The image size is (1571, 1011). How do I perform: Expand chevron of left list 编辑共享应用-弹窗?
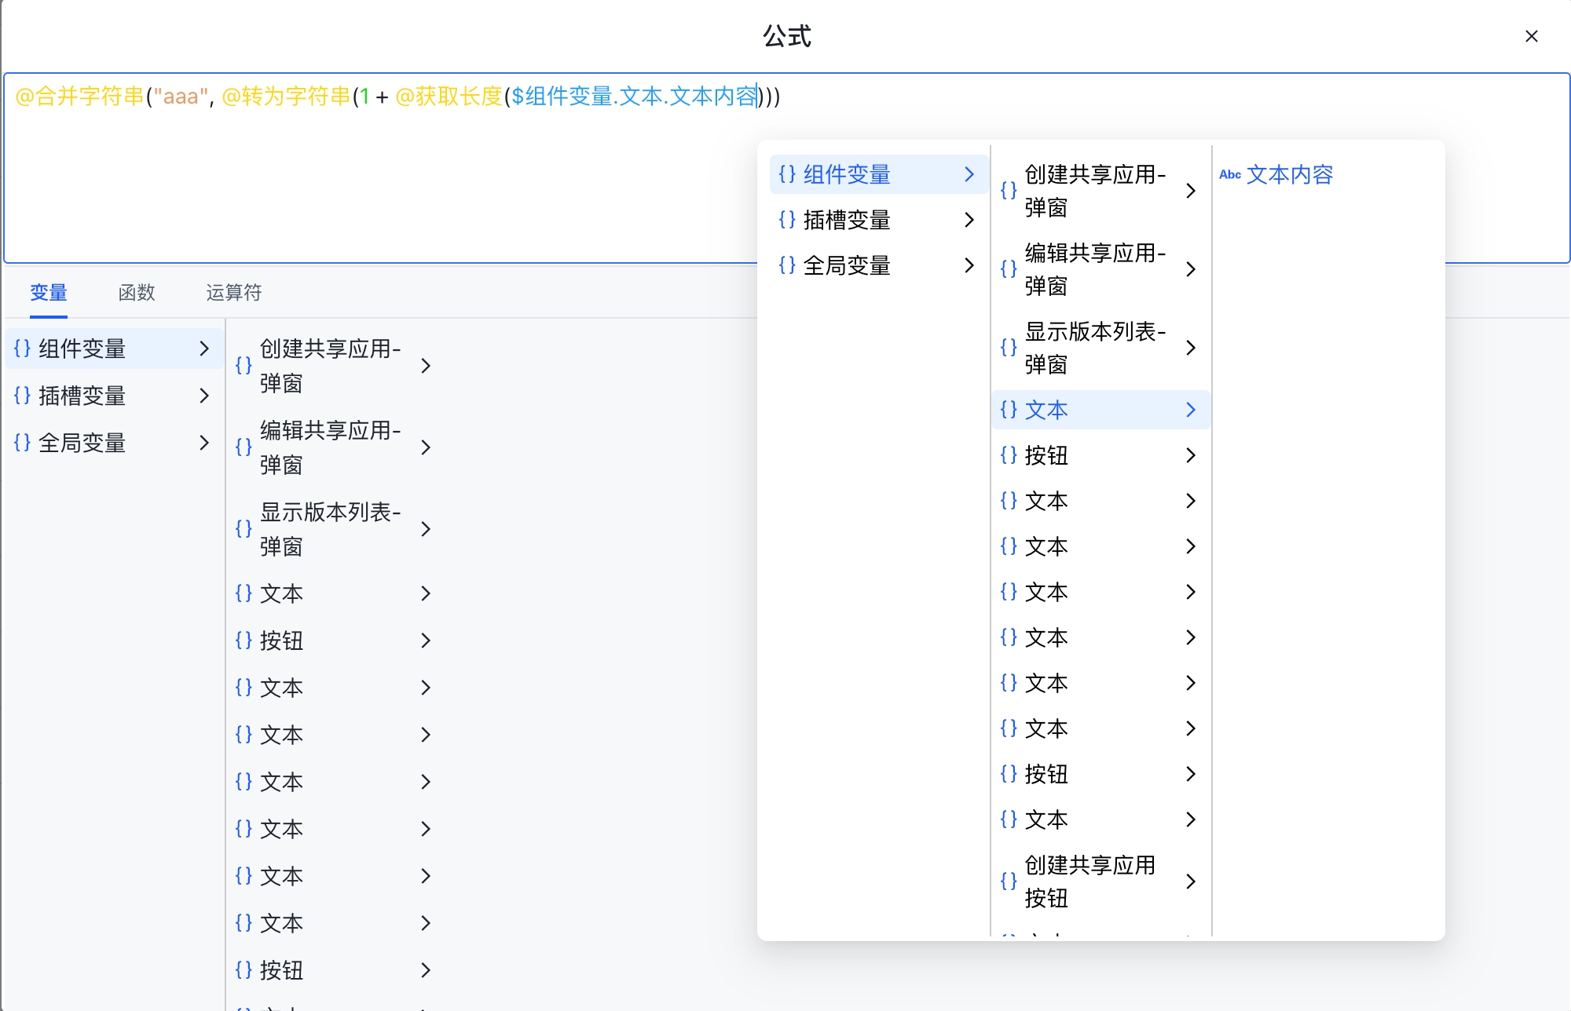[x=426, y=447]
